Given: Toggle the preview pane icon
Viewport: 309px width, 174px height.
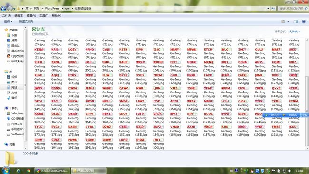Looking at the screenshot, I should coord(296,21).
